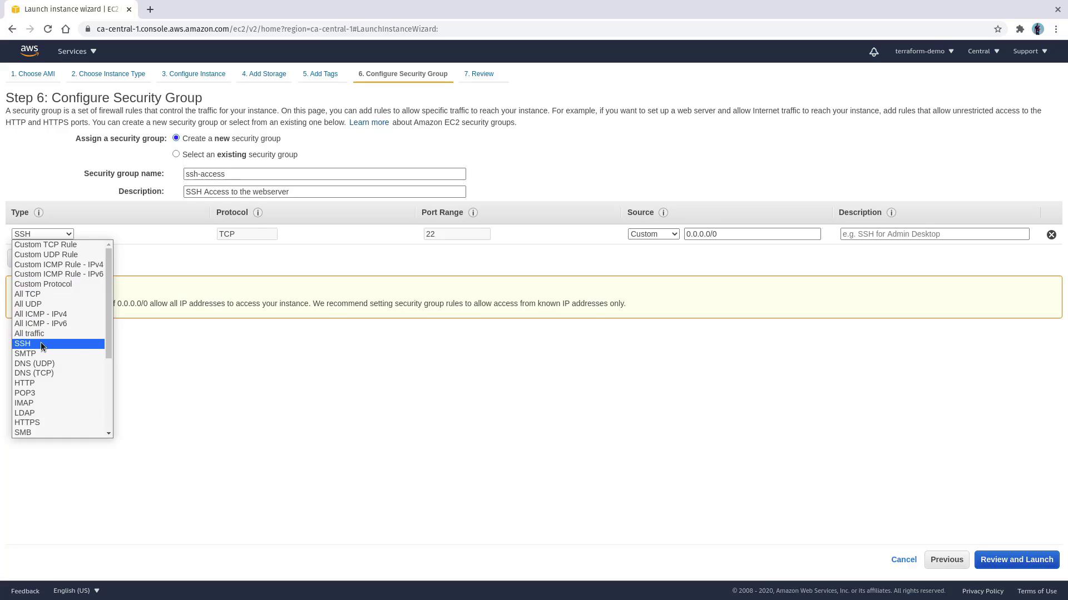Click the Review and Launch button

pyautogui.click(x=1016, y=559)
